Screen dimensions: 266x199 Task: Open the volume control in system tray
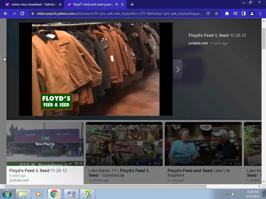[x=234, y=194]
